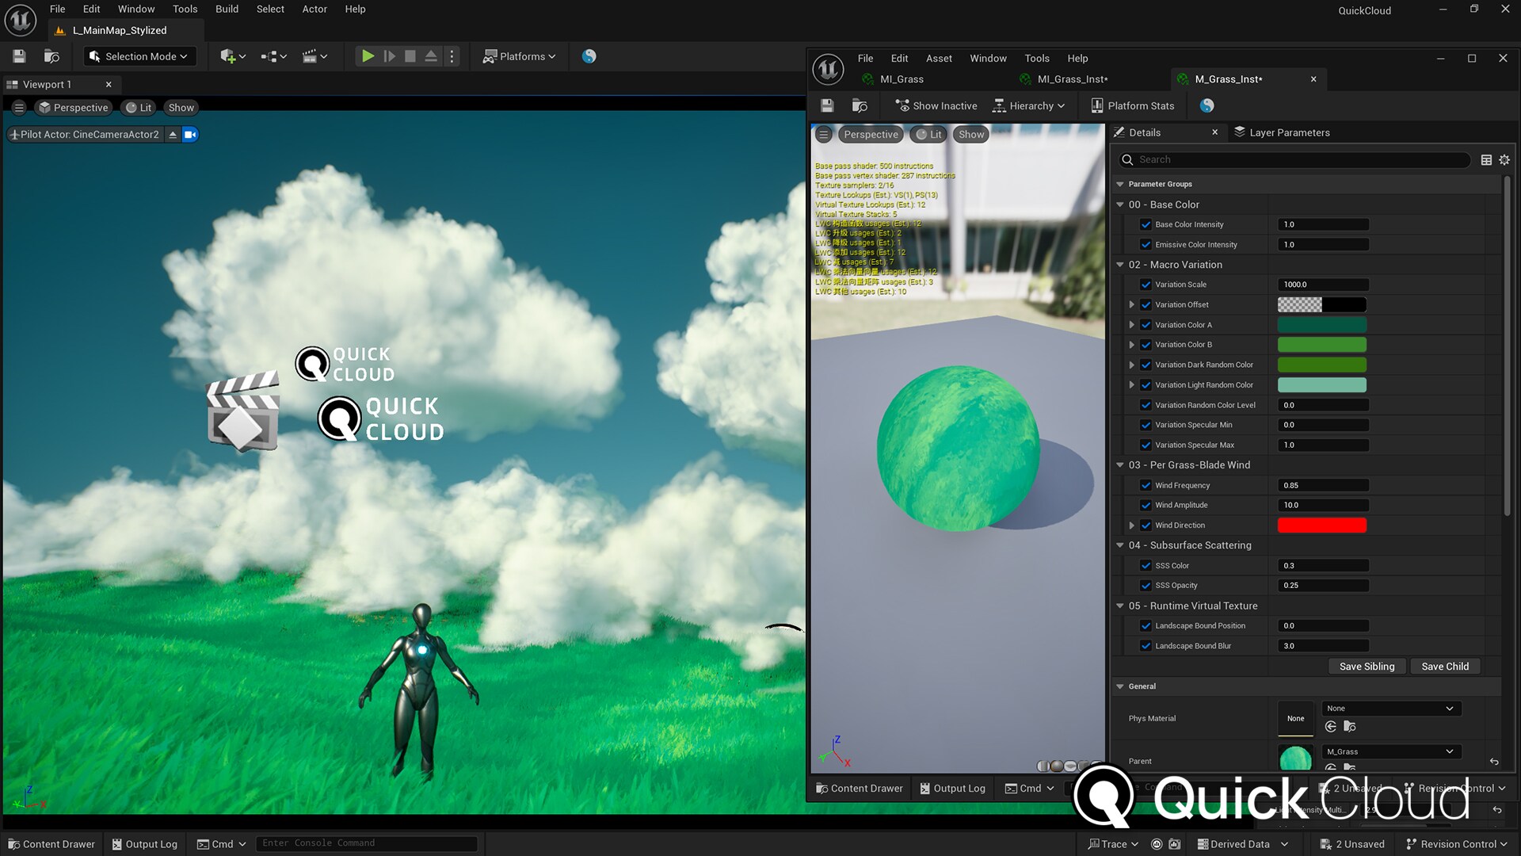Click the Browse to Asset icon in material editor
Screen dimensions: 1521x856
point(860,105)
